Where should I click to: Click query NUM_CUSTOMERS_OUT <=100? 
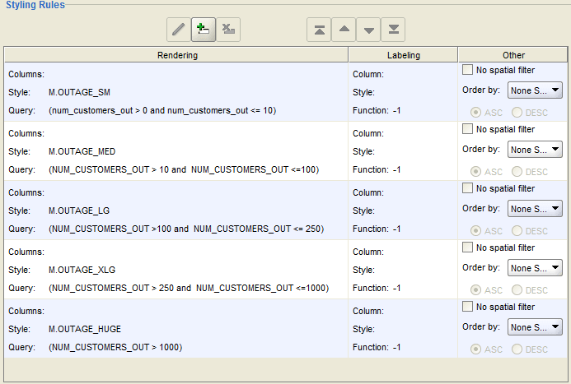click(255, 169)
